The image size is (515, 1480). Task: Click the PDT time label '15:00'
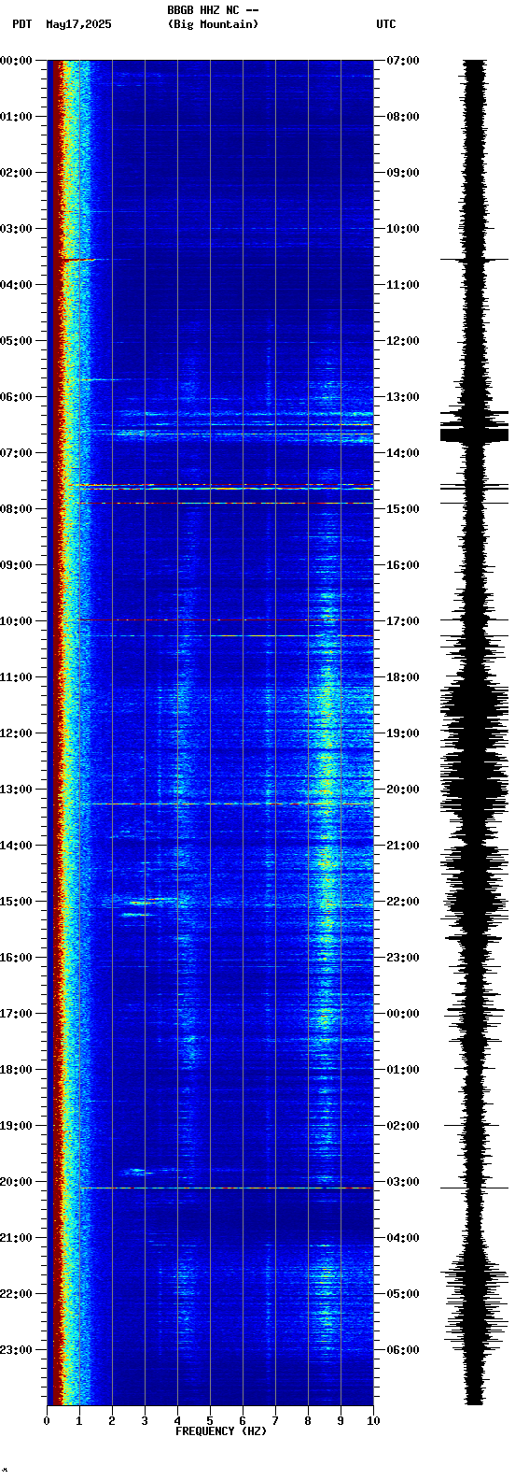coord(17,902)
